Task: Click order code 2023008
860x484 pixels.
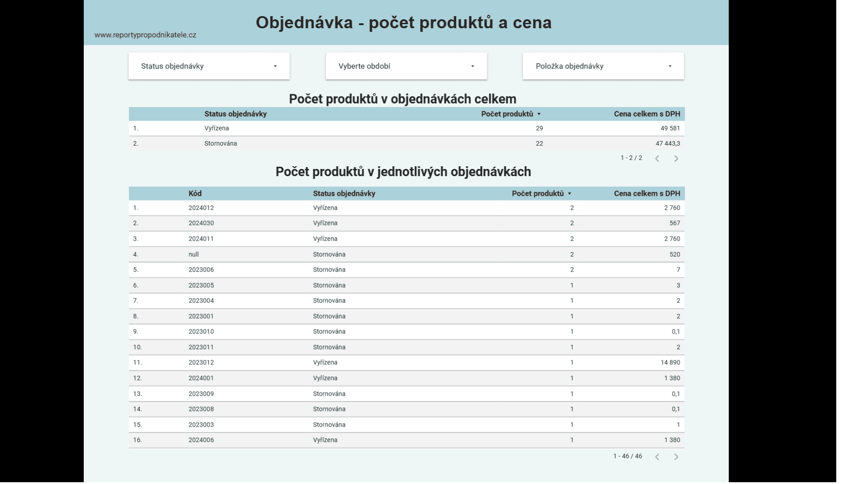Action: 201,409
